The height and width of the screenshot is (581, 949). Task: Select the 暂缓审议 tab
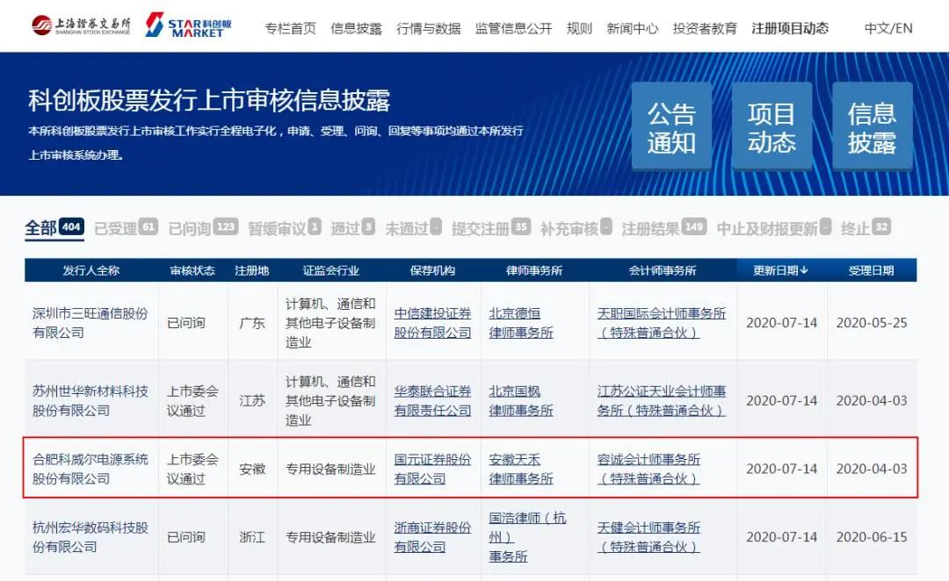(x=285, y=228)
